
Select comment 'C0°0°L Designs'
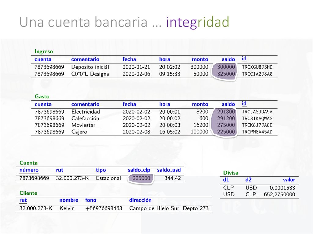click(90, 74)
